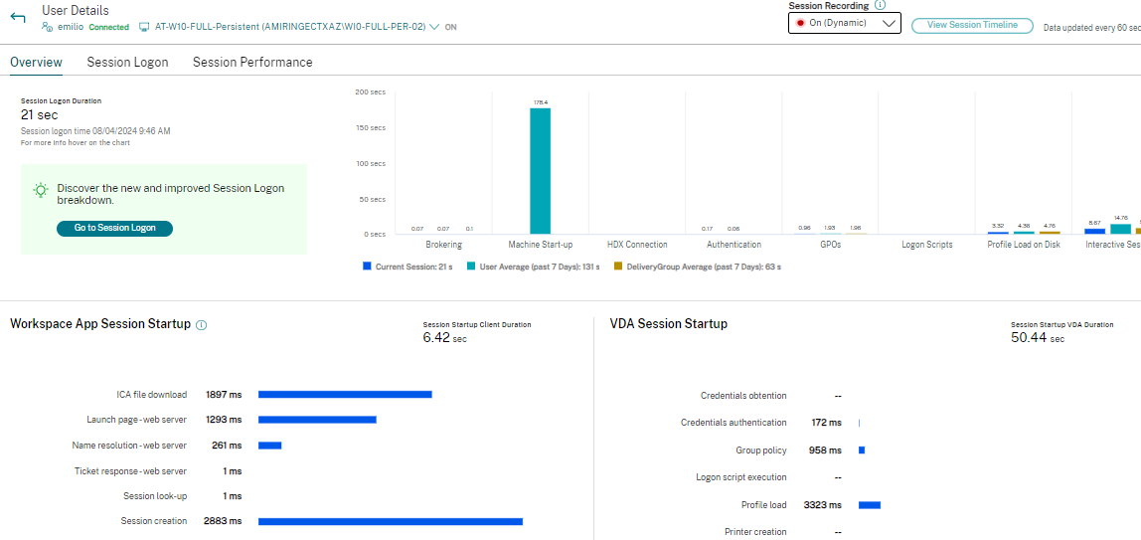Screen dimensions: 1141x540
Task: Open the Session Recording dropdown
Action: pos(844,23)
